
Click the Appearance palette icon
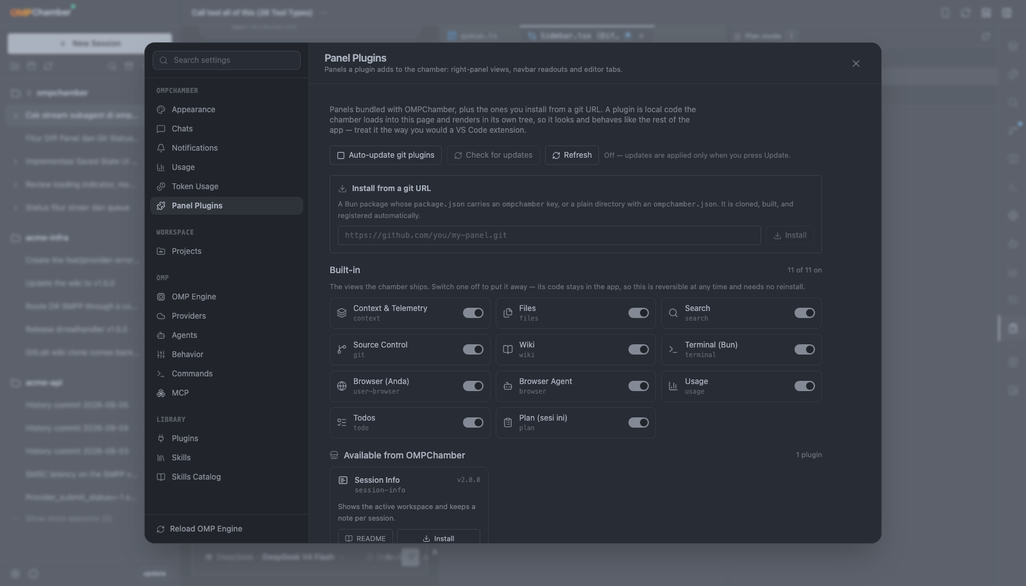161,110
